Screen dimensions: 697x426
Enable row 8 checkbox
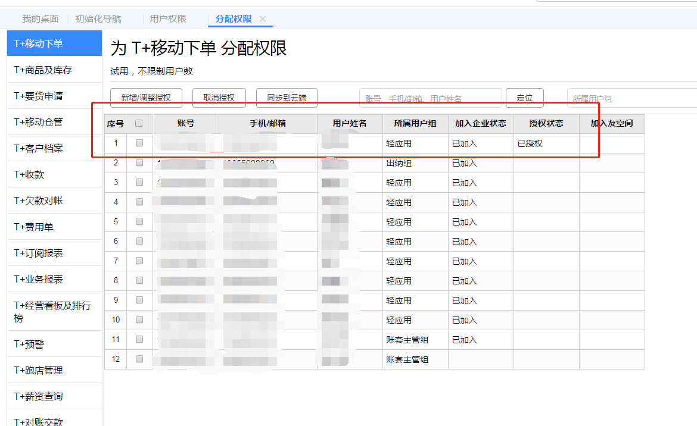[139, 280]
